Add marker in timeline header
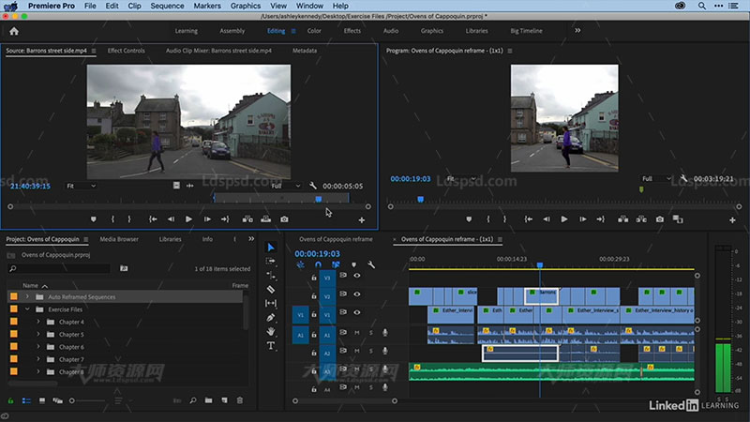Viewport: 750px width, 422px height. (354, 264)
